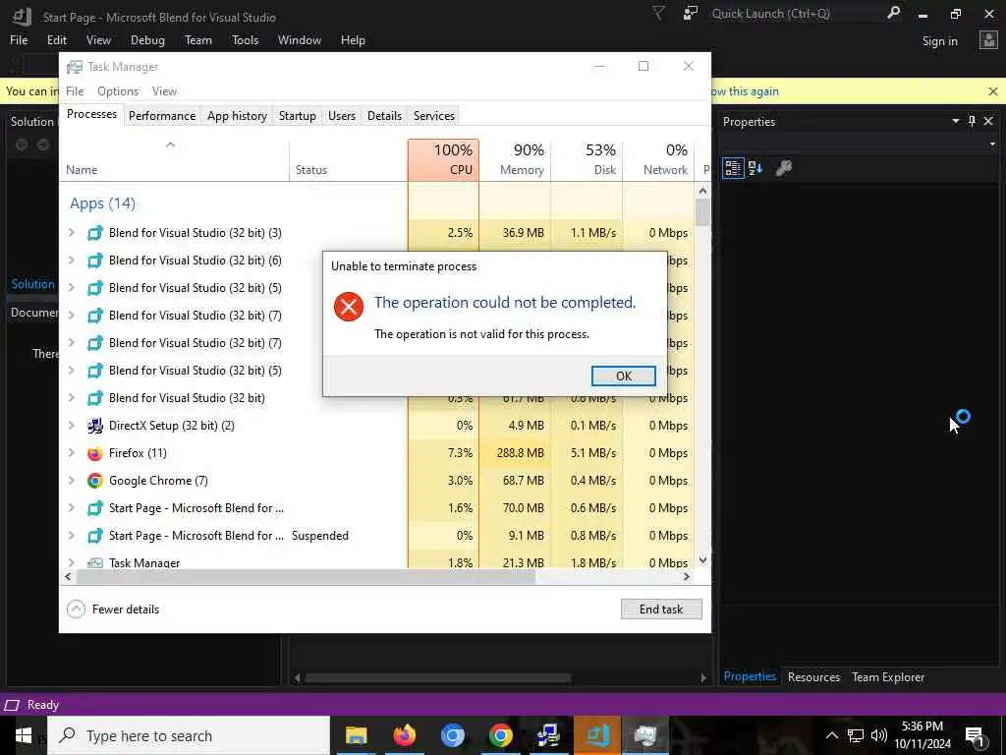
Task: Open Blend Team menu
Action: [198, 39]
